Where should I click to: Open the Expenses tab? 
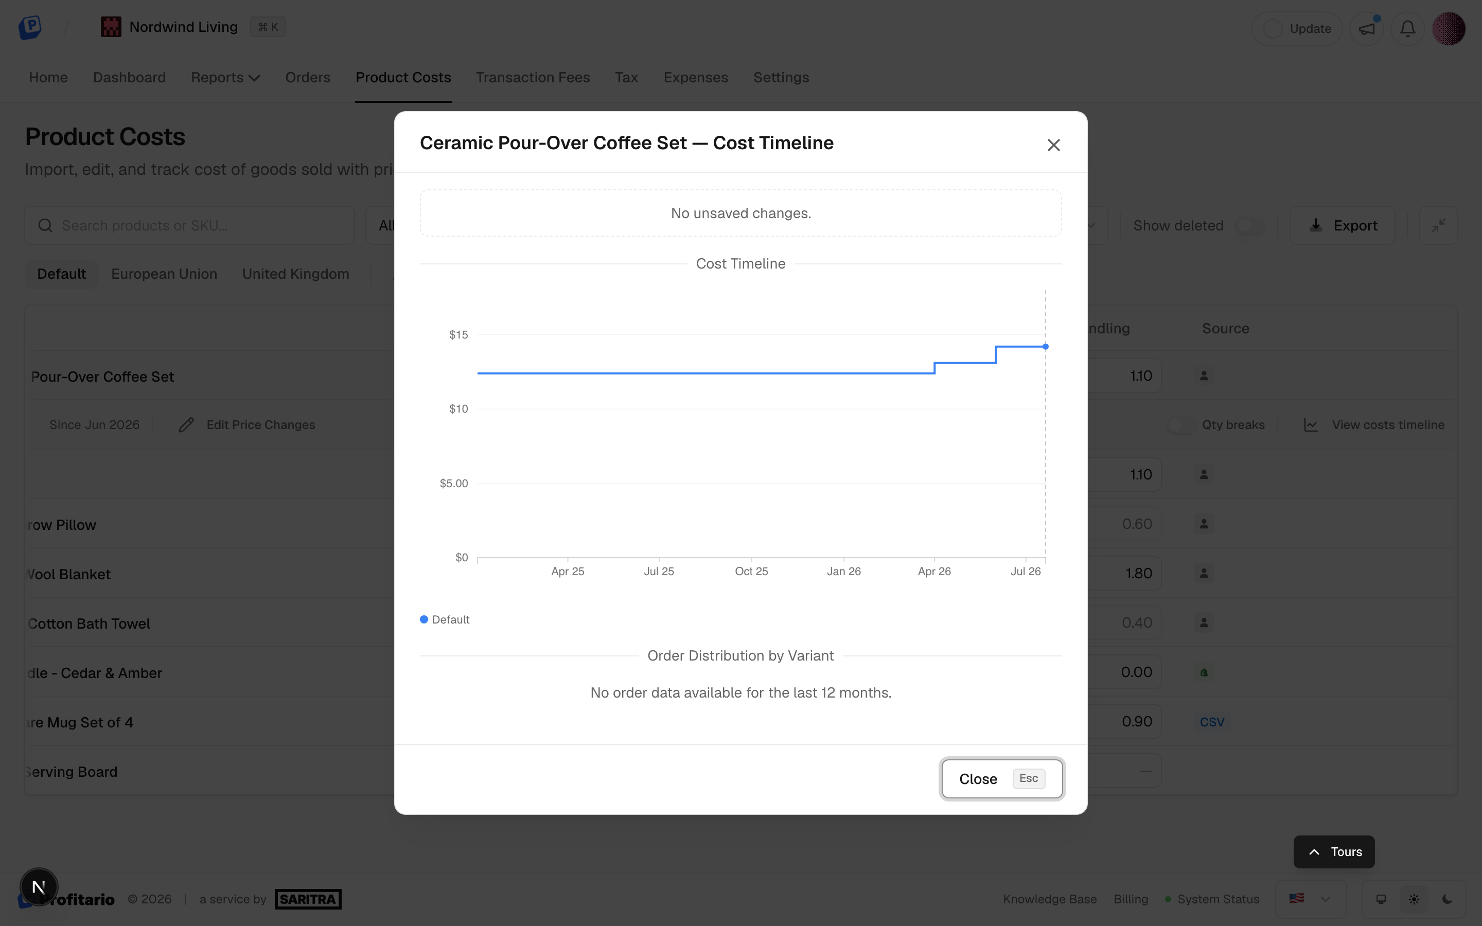tap(696, 77)
